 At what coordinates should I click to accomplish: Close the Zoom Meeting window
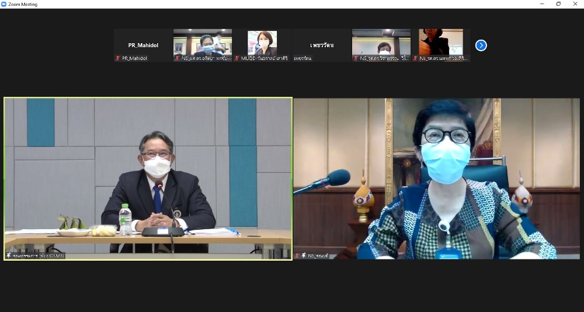point(575,4)
